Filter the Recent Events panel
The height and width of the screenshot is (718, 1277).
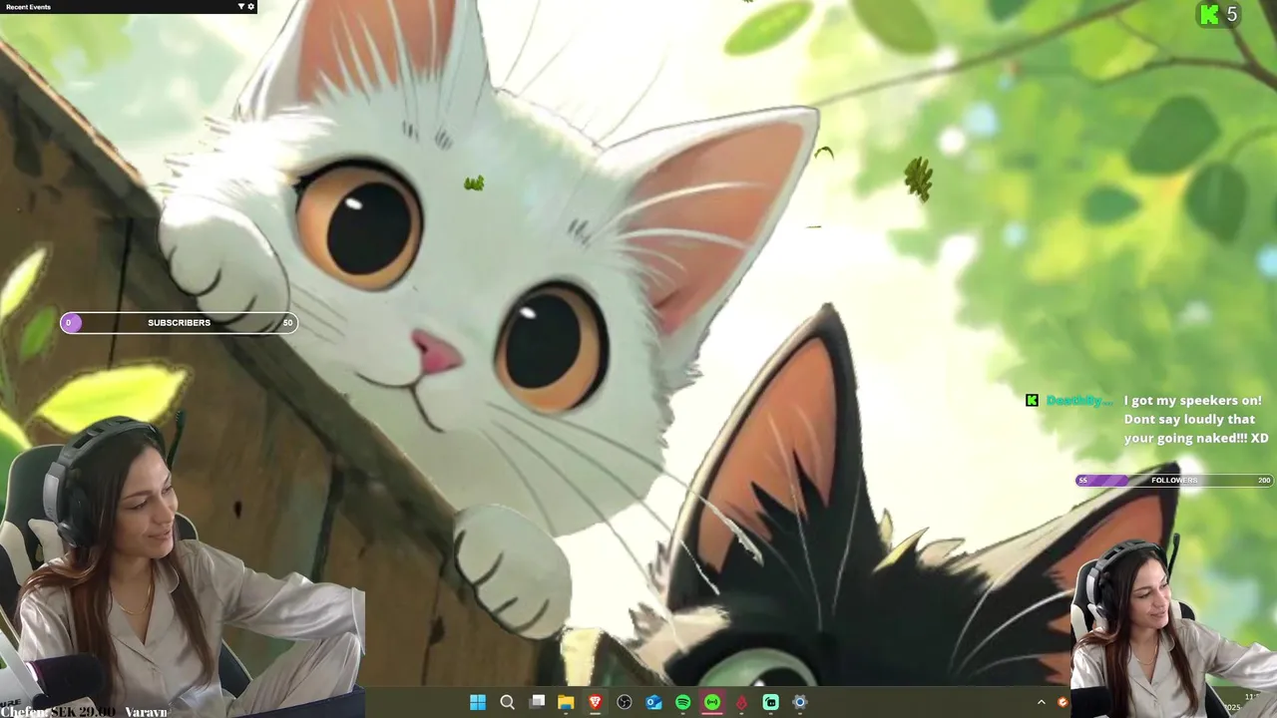click(x=240, y=6)
